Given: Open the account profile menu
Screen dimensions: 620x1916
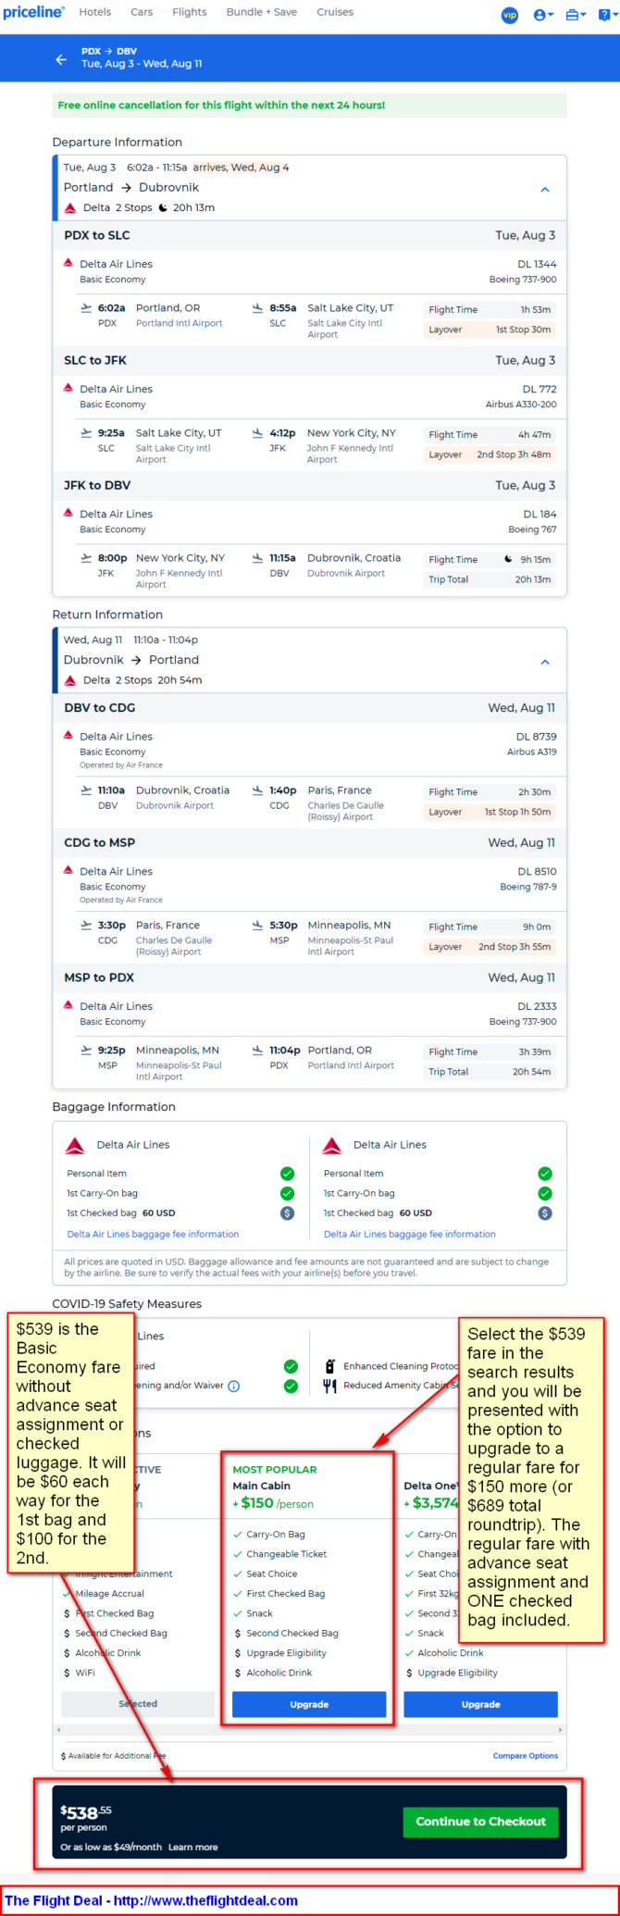Looking at the screenshot, I should click(543, 15).
